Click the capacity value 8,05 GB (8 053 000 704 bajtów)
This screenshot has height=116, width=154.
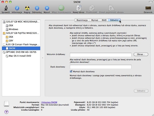[x=102, y=102]
